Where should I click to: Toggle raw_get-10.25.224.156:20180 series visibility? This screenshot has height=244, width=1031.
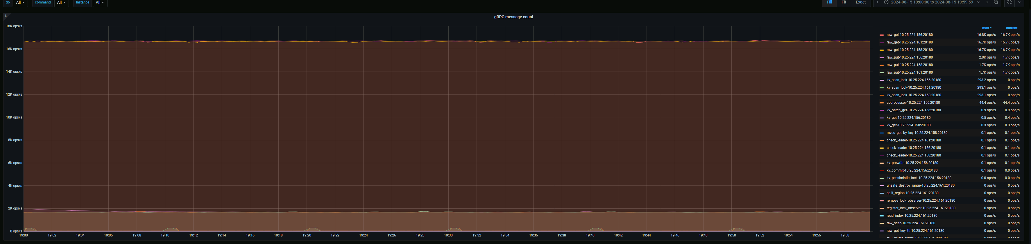(x=909, y=35)
